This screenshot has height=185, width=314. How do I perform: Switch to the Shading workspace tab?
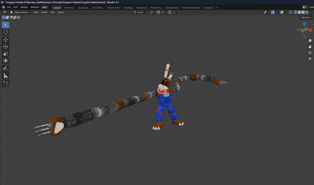[128, 8]
